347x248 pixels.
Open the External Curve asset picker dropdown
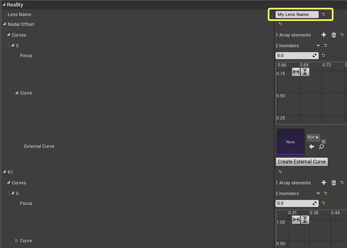tap(313, 137)
